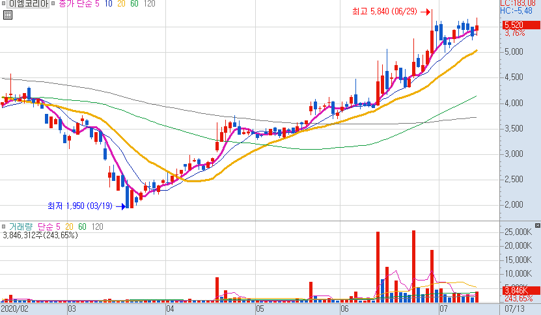Click the 03 month axis label
541x315 pixels.
(x=72, y=308)
